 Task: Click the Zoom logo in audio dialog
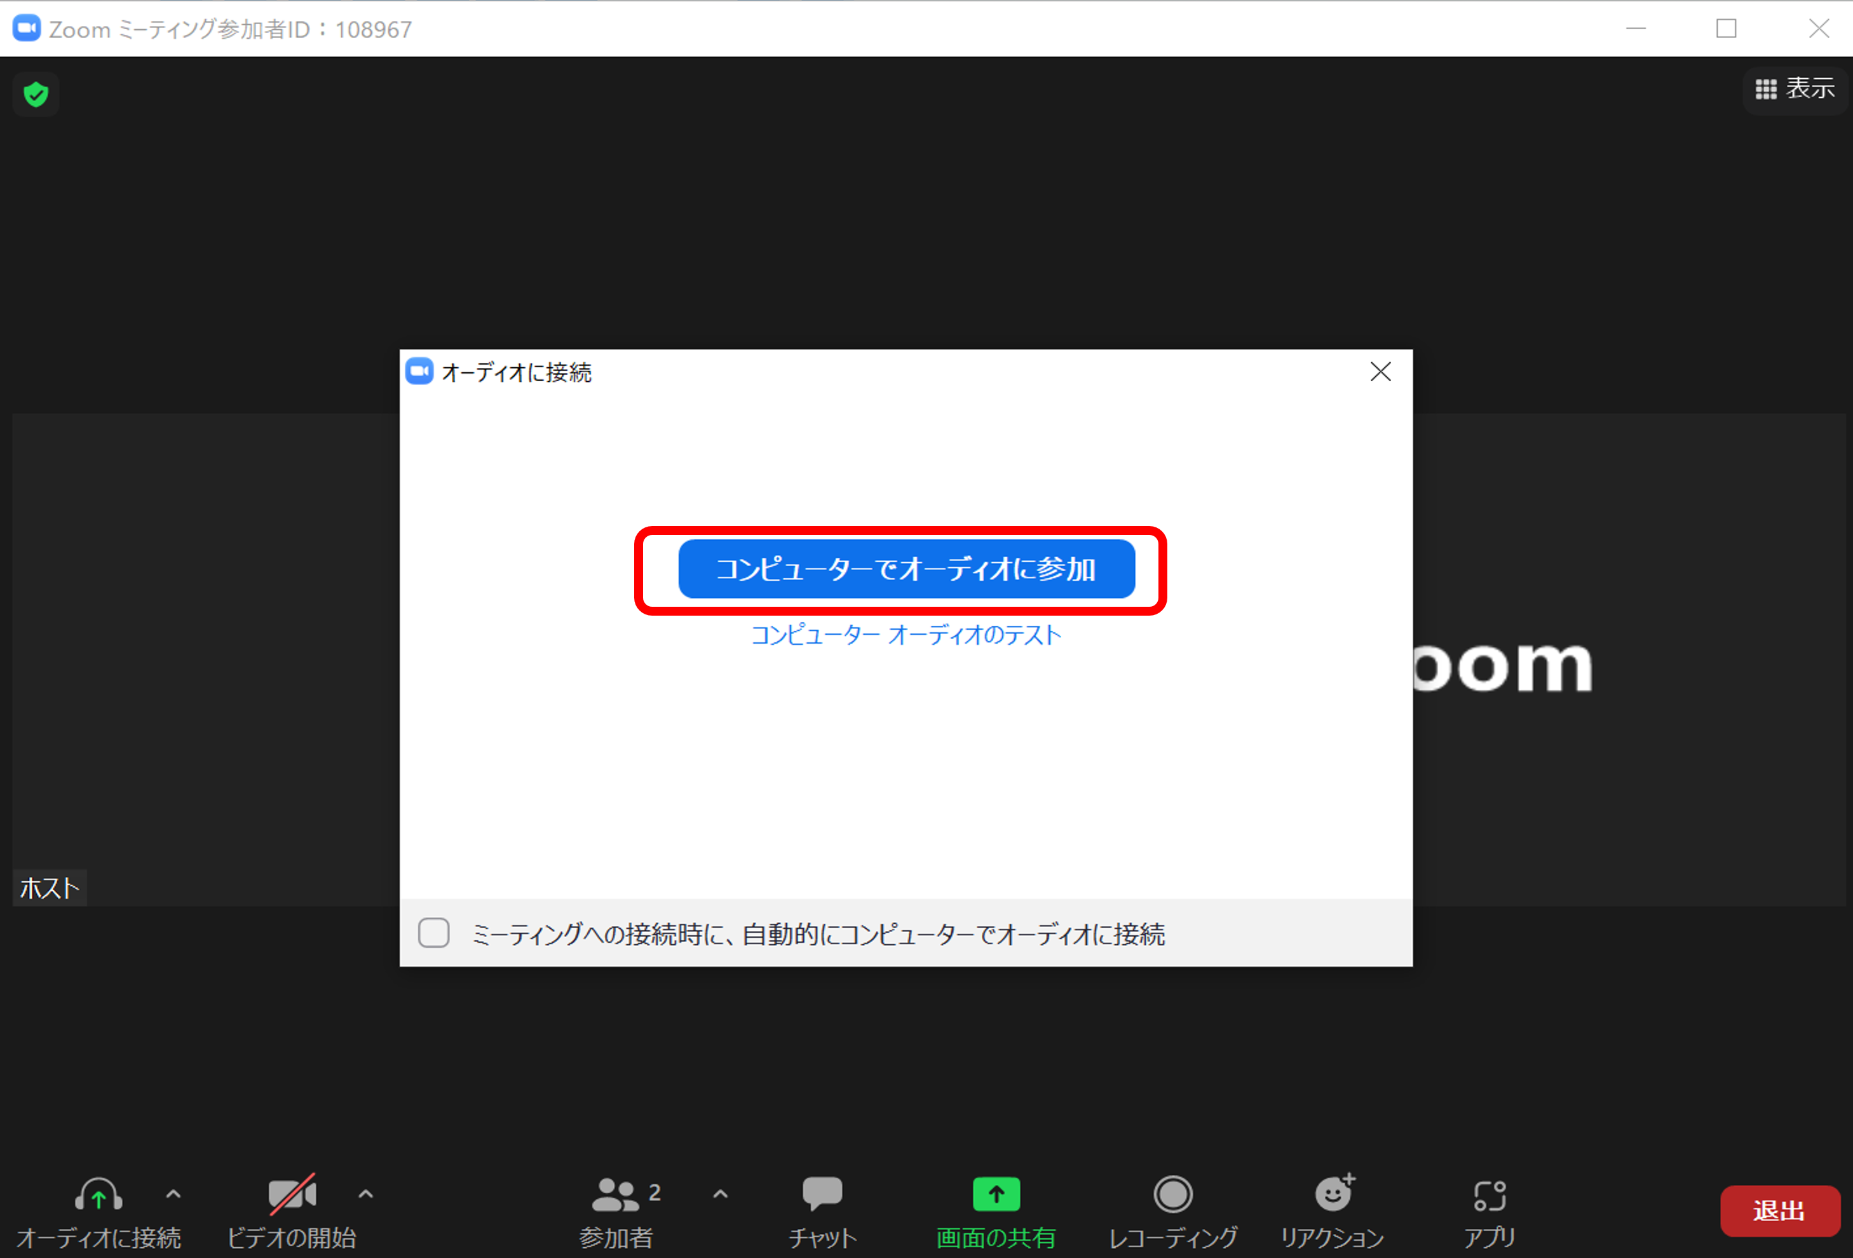click(x=419, y=372)
